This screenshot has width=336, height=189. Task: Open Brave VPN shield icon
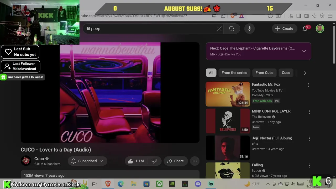[x=322, y=16]
